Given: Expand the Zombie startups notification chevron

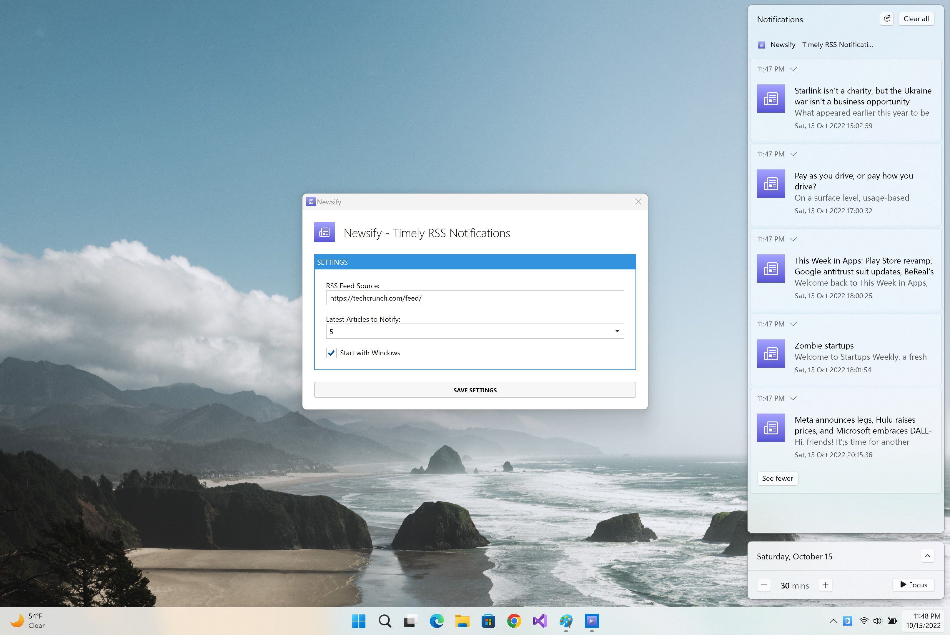Looking at the screenshot, I should pyautogui.click(x=793, y=324).
